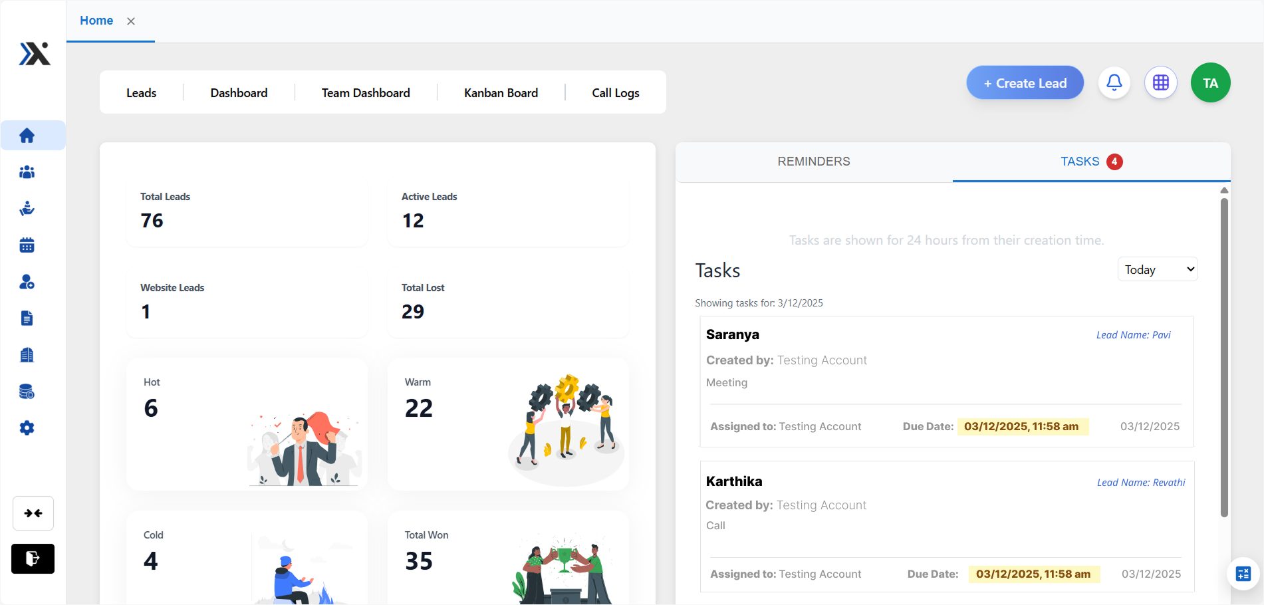The height and width of the screenshot is (605, 1264).
Task: Click the 'Meeting' task type text
Action: click(x=727, y=383)
